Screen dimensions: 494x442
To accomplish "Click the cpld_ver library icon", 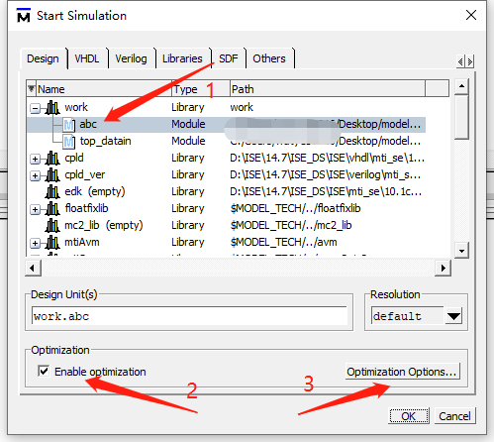I will point(52,175).
